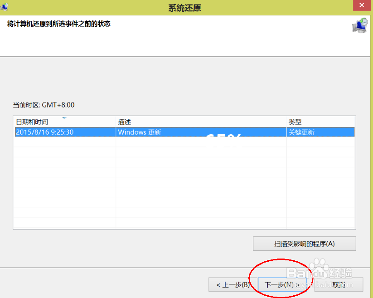Click the < 上一步(B) button
Screen dimensions: 373x298
pyautogui.click(x=232, y=284)
